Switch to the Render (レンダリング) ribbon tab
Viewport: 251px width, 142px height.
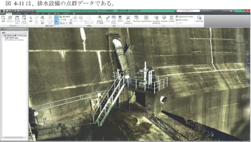66,14
